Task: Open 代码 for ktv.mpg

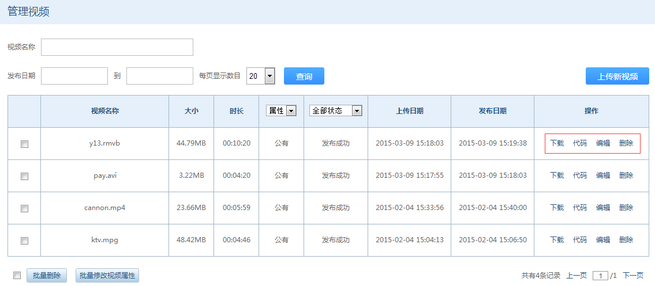Action: (580, 240)
